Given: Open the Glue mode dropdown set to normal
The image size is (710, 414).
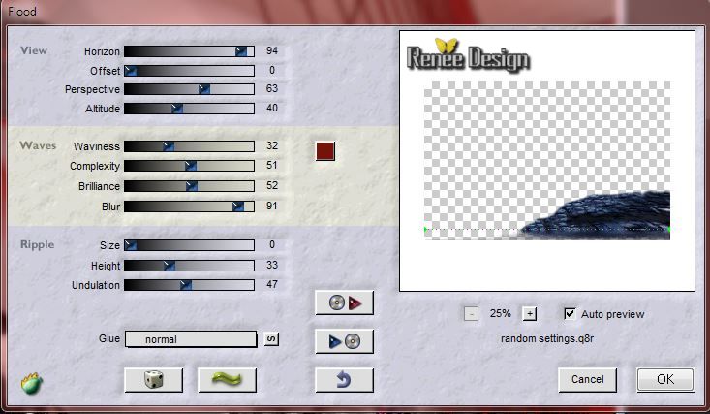Looking at the screenshot, I should [x=191, y=339].
